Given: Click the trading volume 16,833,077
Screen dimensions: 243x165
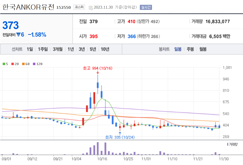Looking at the screenshot, I should click(217, 21).
